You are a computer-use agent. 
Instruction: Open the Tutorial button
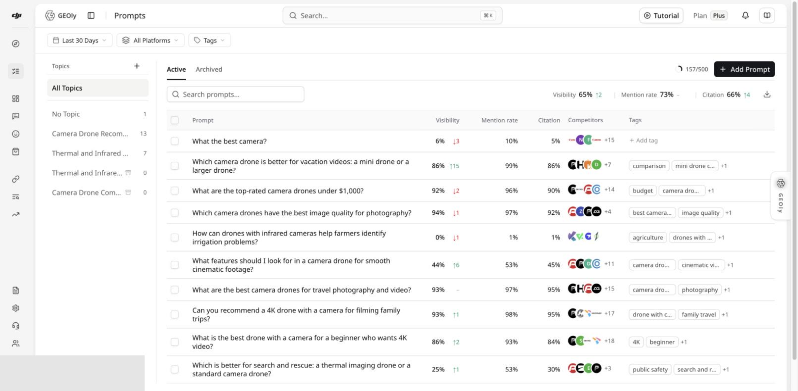point(661,15)
